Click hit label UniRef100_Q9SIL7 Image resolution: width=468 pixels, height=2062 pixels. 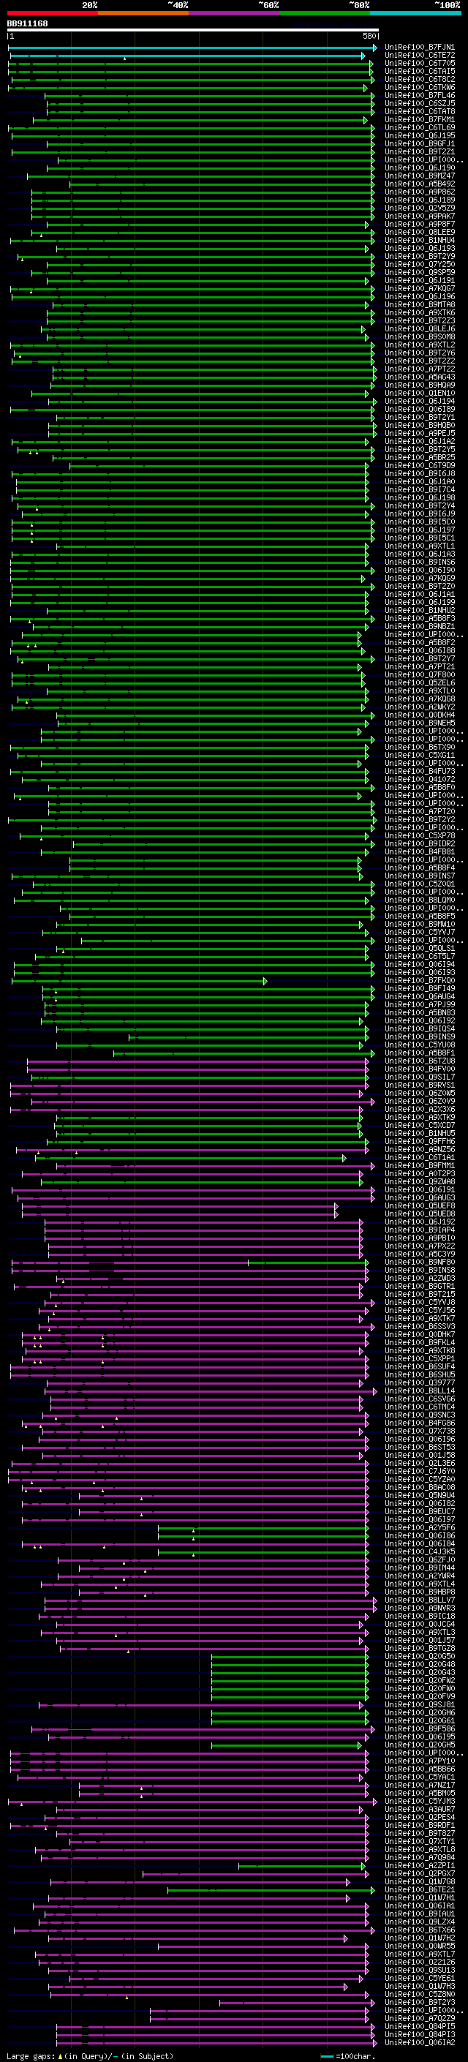(x=419, y=1077)
